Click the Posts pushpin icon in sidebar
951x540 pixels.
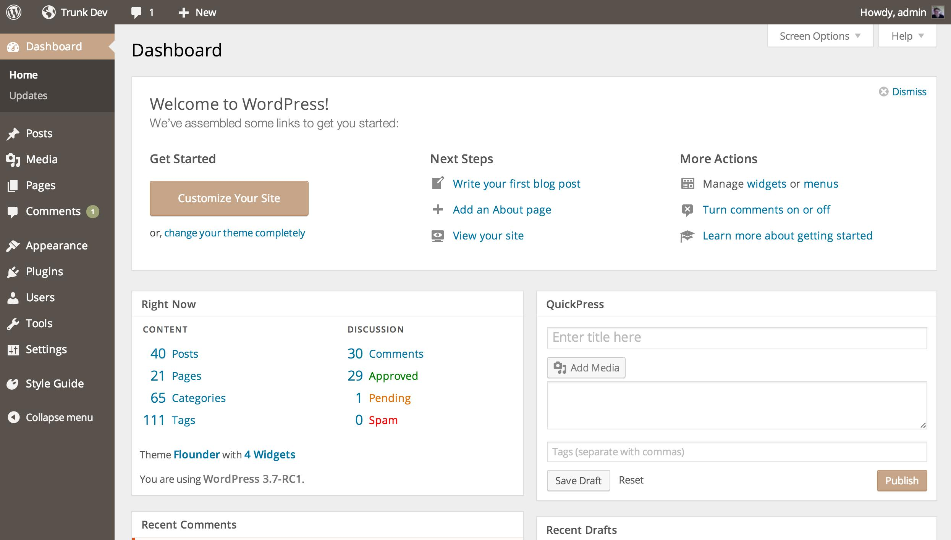click(13, 134)
